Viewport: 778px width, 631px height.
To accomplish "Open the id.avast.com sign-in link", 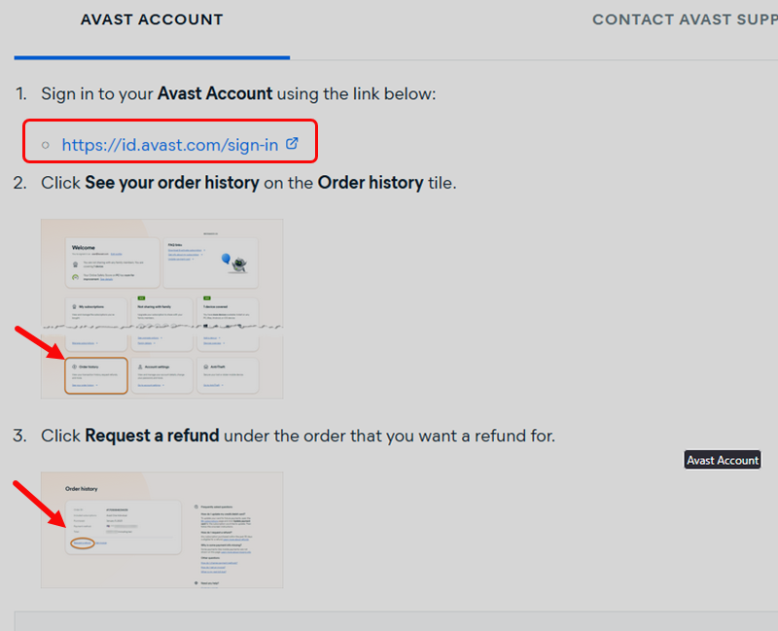I will 169,145.
